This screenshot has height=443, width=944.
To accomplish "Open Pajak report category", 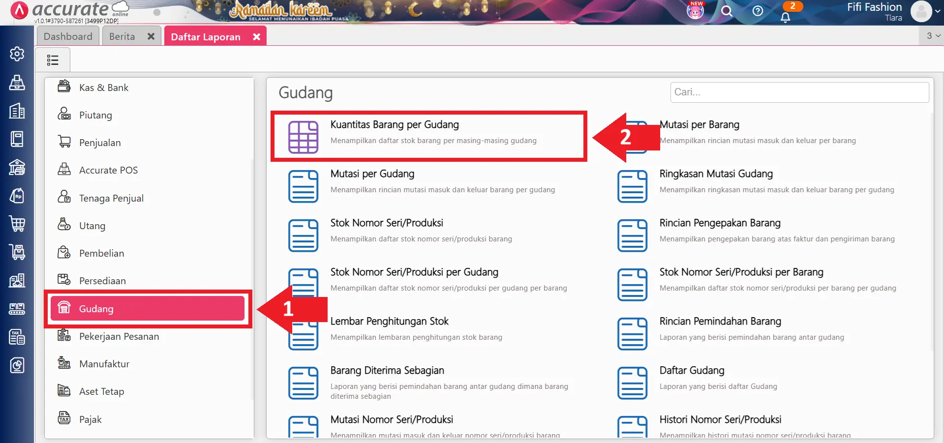I will 91,419.
